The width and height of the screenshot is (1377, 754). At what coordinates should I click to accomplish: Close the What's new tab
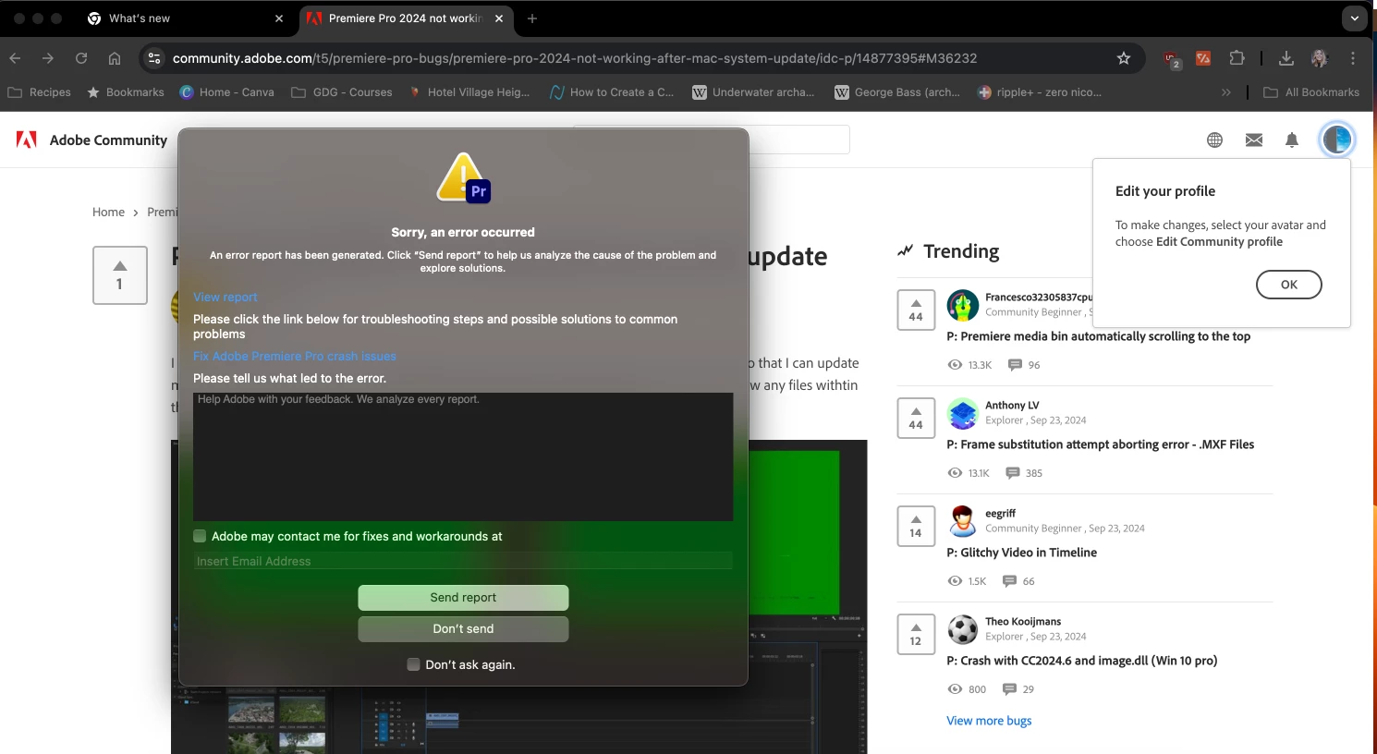click(279, 18)
